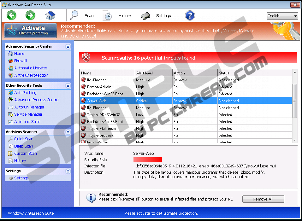The width and height of the screenshot is (302, 221).
Task: Open the Settings toolbar item
Action: [163, 15]
